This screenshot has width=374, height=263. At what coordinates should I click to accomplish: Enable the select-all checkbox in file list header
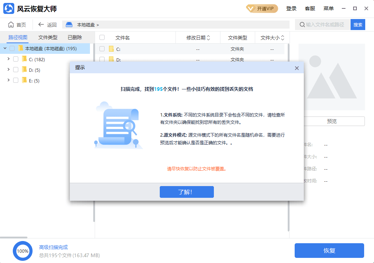coord(102,37)
